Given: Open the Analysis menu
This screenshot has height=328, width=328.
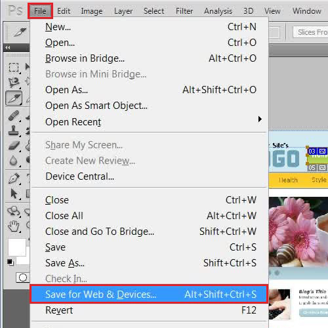Looking at the screenshot, I should pyautogui.click(x=218, y=11).
